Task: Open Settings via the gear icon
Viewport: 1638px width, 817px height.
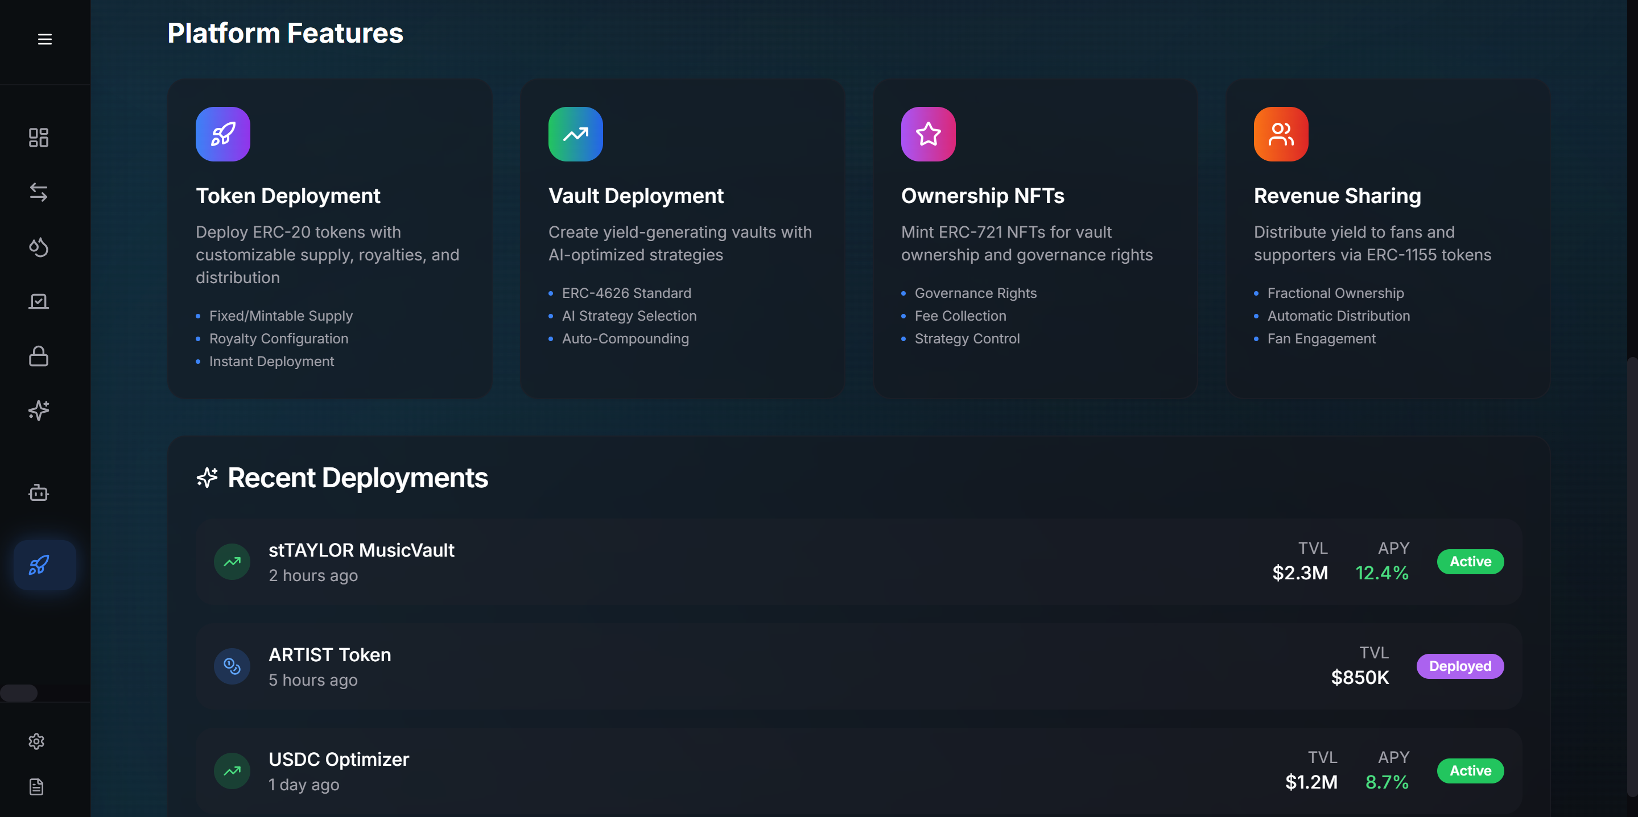Action: pyautogui.click(x=36, y=741)
